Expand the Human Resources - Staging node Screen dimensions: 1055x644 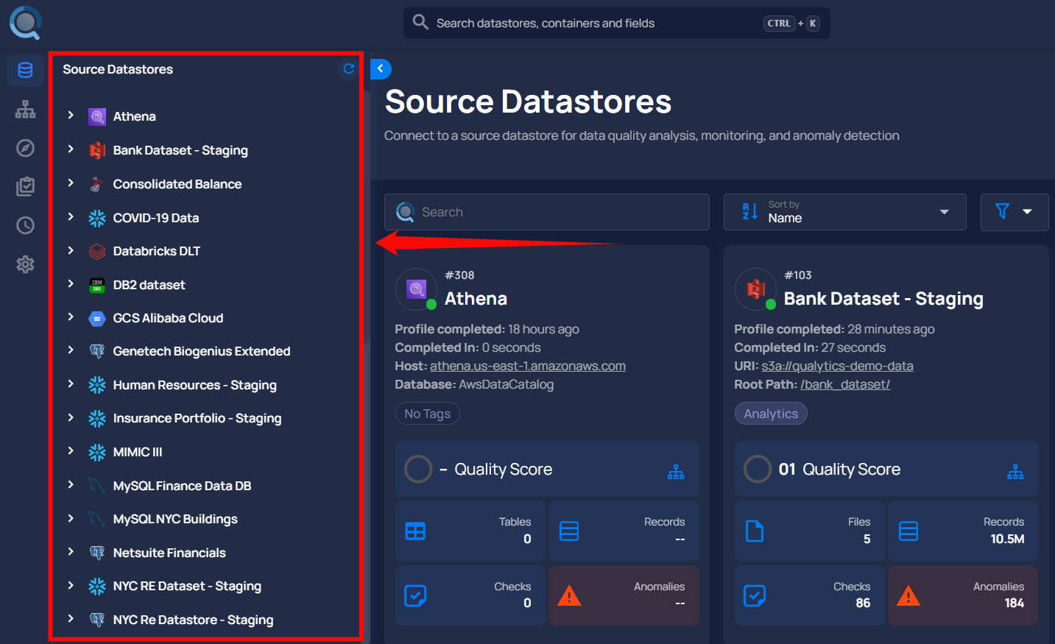pos(71,383)
